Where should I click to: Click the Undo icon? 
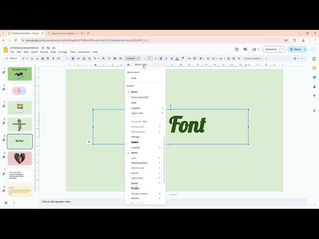[32, 59]
